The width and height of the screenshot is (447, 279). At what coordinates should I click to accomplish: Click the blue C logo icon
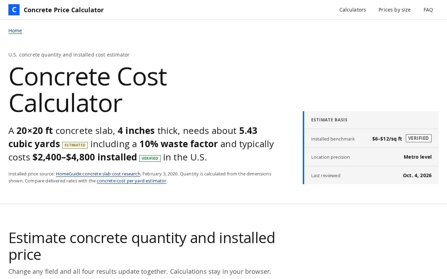pyautogui.click(x=14, y=10)
